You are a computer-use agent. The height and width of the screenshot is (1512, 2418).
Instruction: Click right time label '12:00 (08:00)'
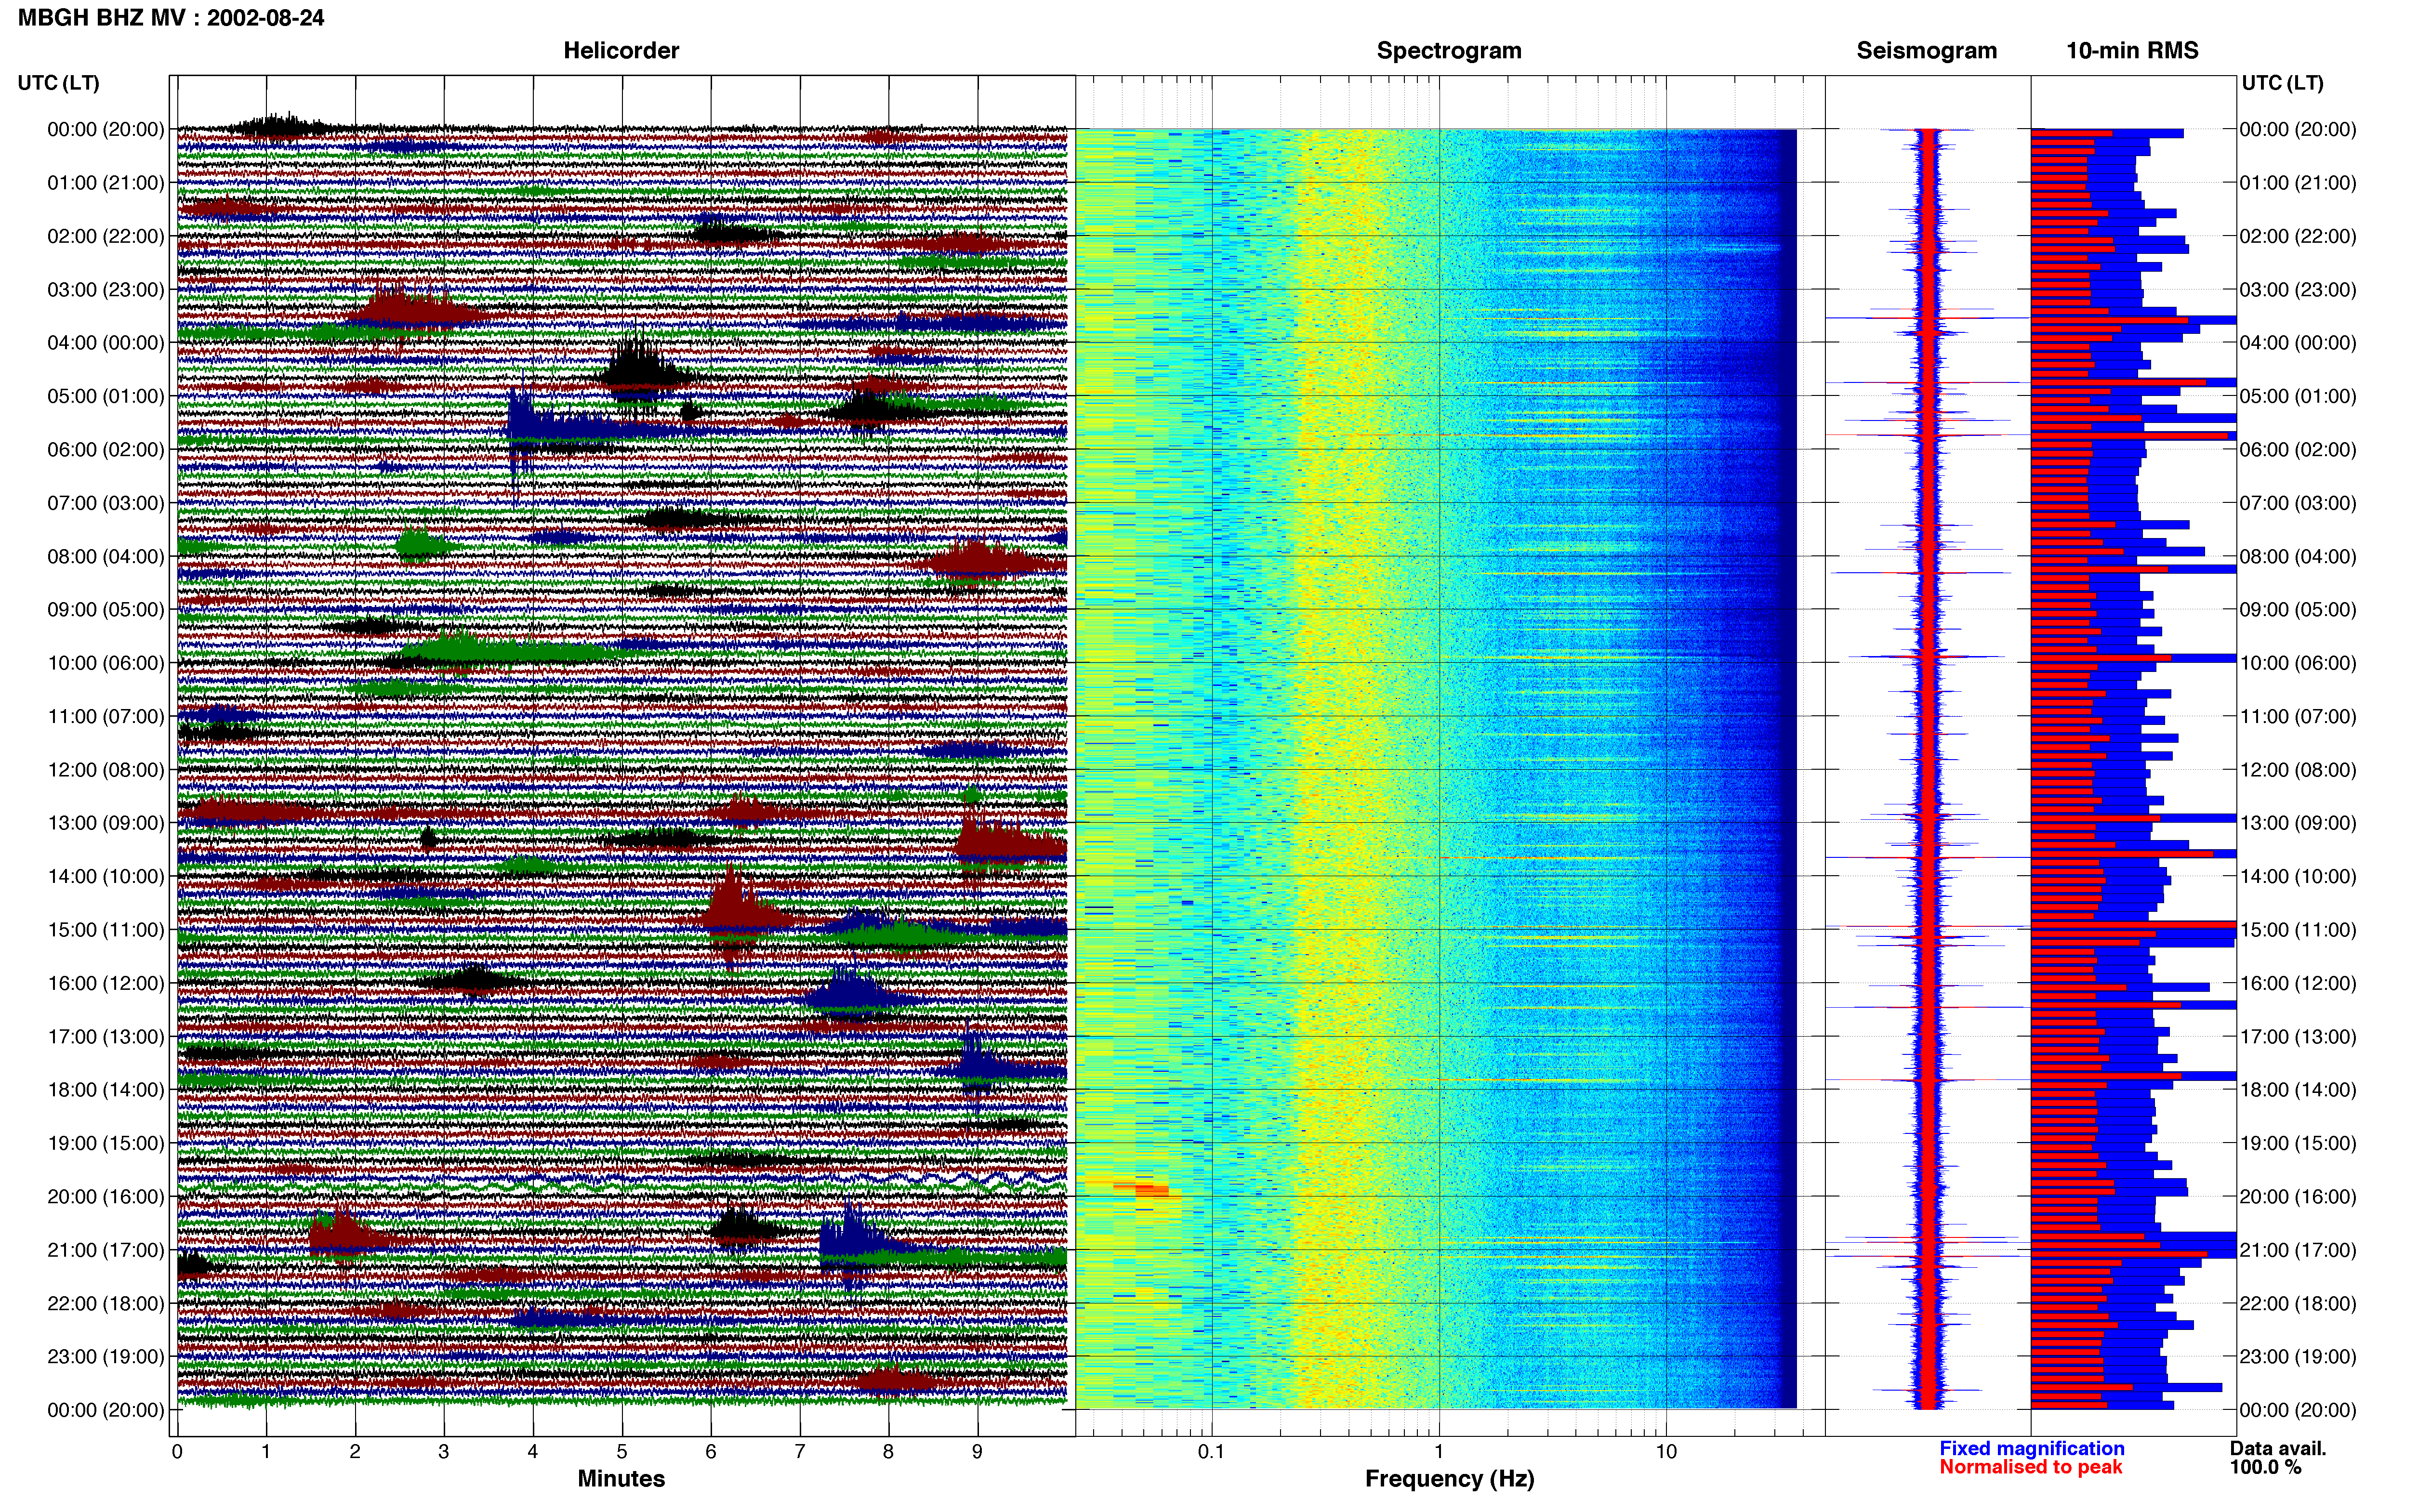click(x=2298, y=770)
